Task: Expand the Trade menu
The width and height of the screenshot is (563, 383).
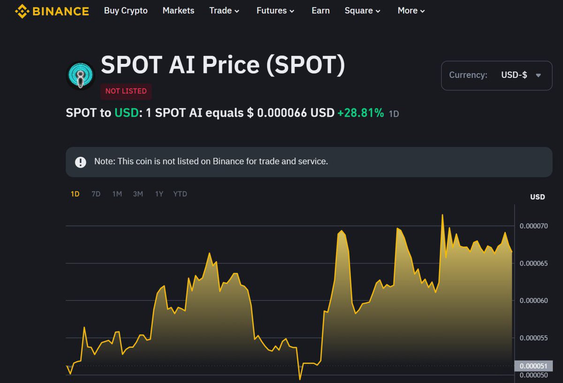Action: pos(224,10)
